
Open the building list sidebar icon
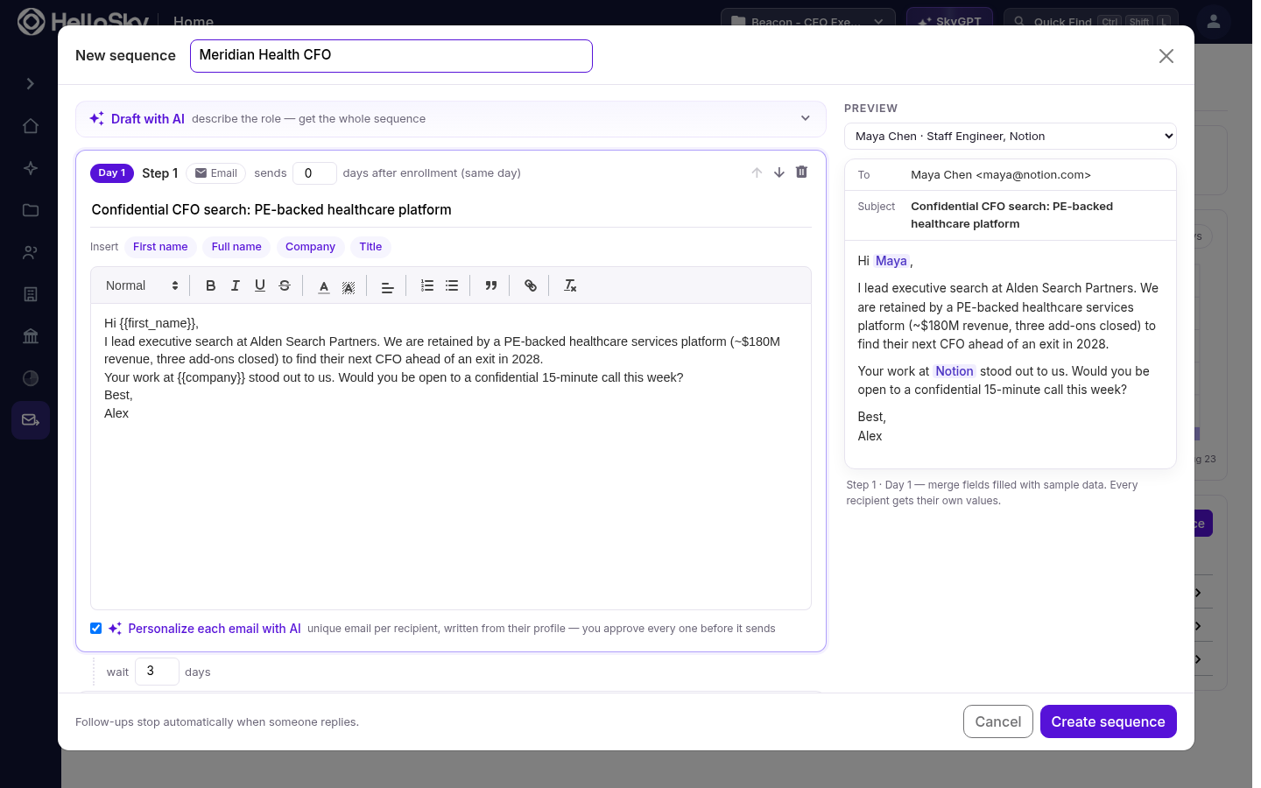(31, 294)
